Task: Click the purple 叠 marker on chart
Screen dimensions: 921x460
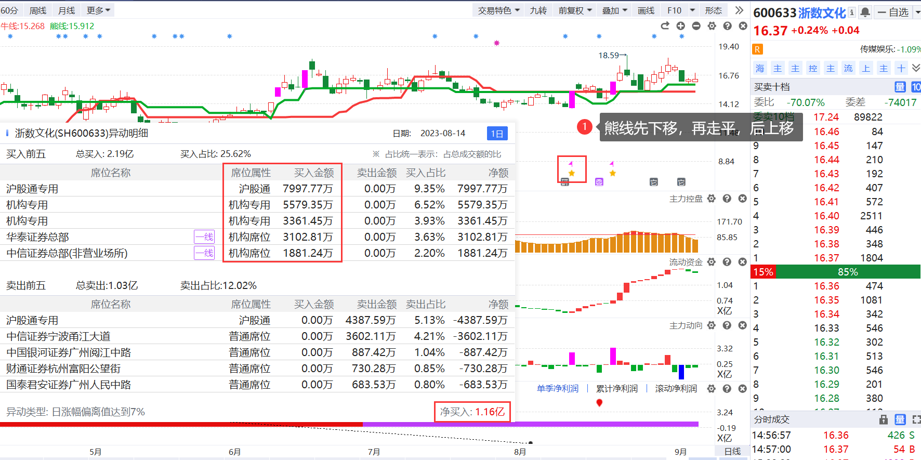Action: pos(599,182)
